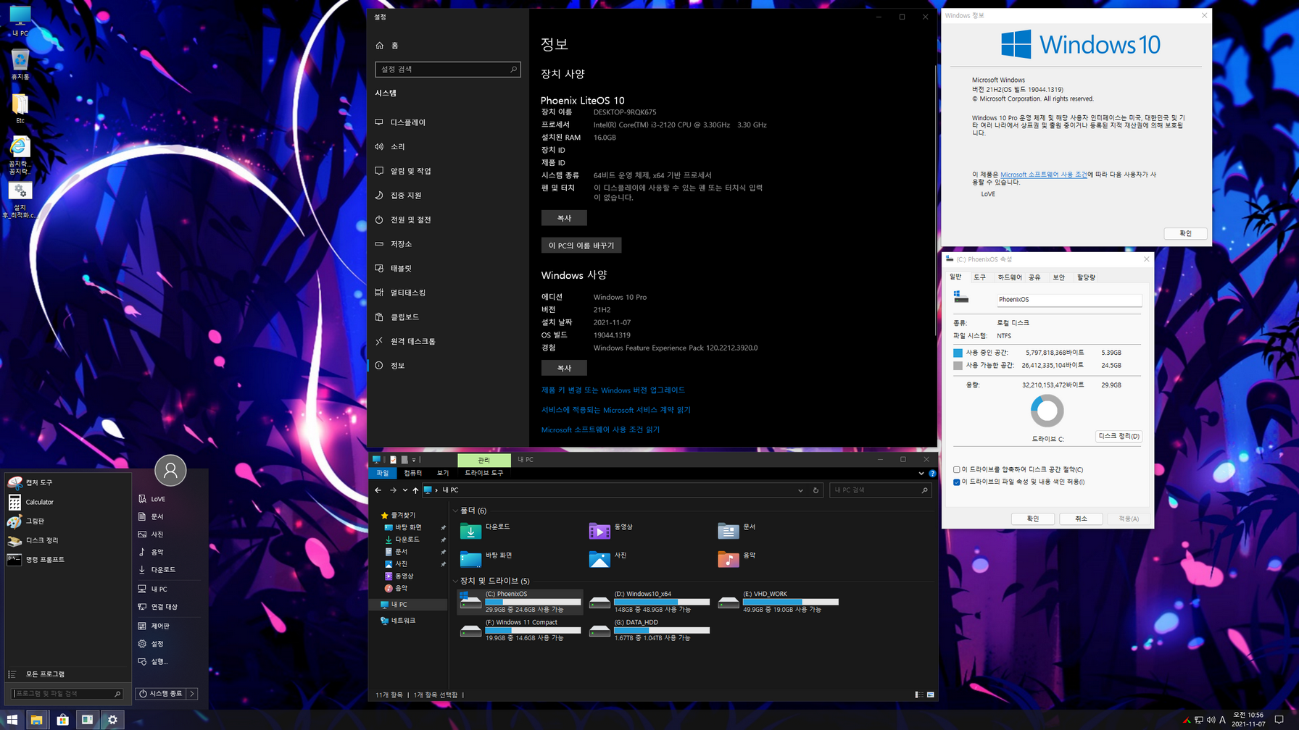Screen dimensions: 1299x730
Task: Go up one level with Explorer up arrow
Action: coord(415,490)
